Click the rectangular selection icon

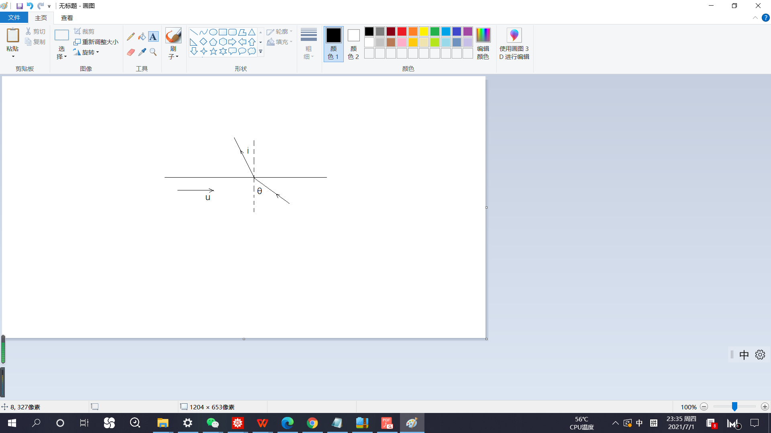coord(61,35)
